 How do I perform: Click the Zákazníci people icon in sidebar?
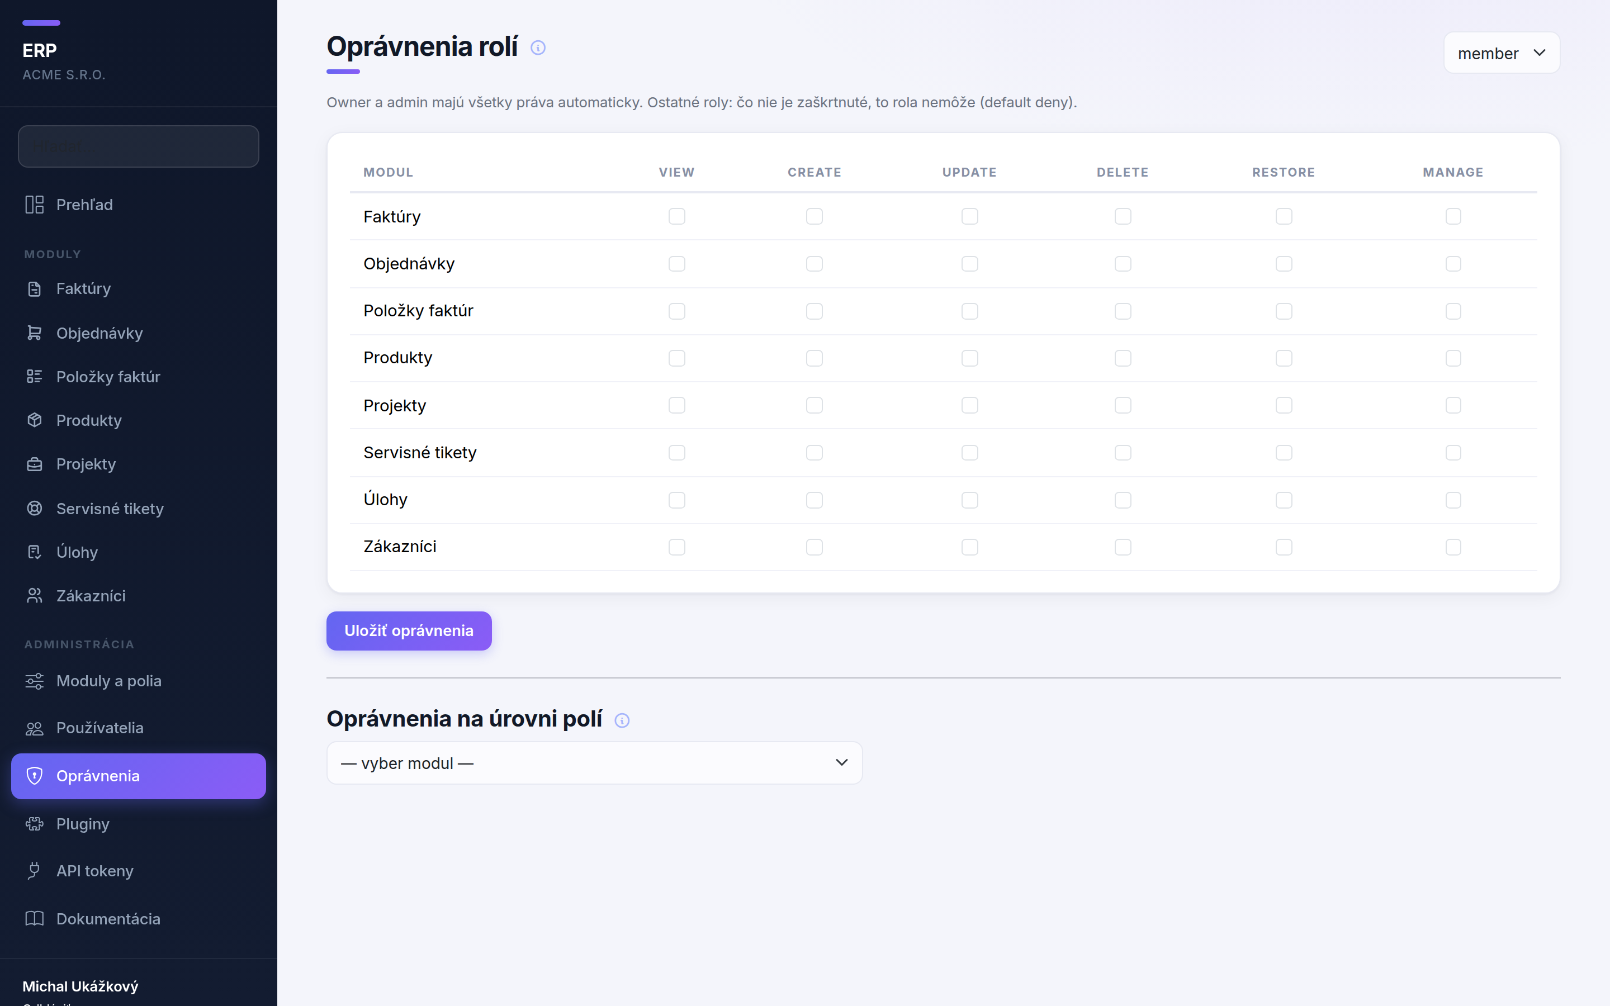34,595
